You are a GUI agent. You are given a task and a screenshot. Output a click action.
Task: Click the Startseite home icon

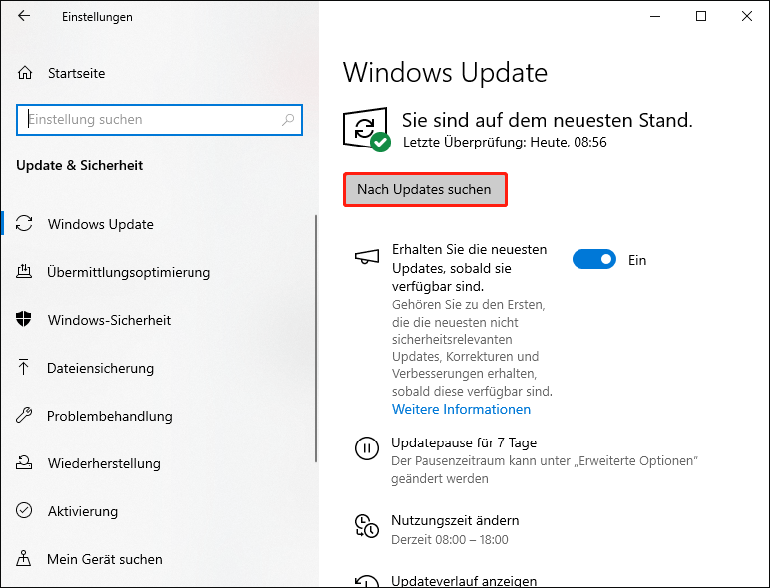pos(25,73)
